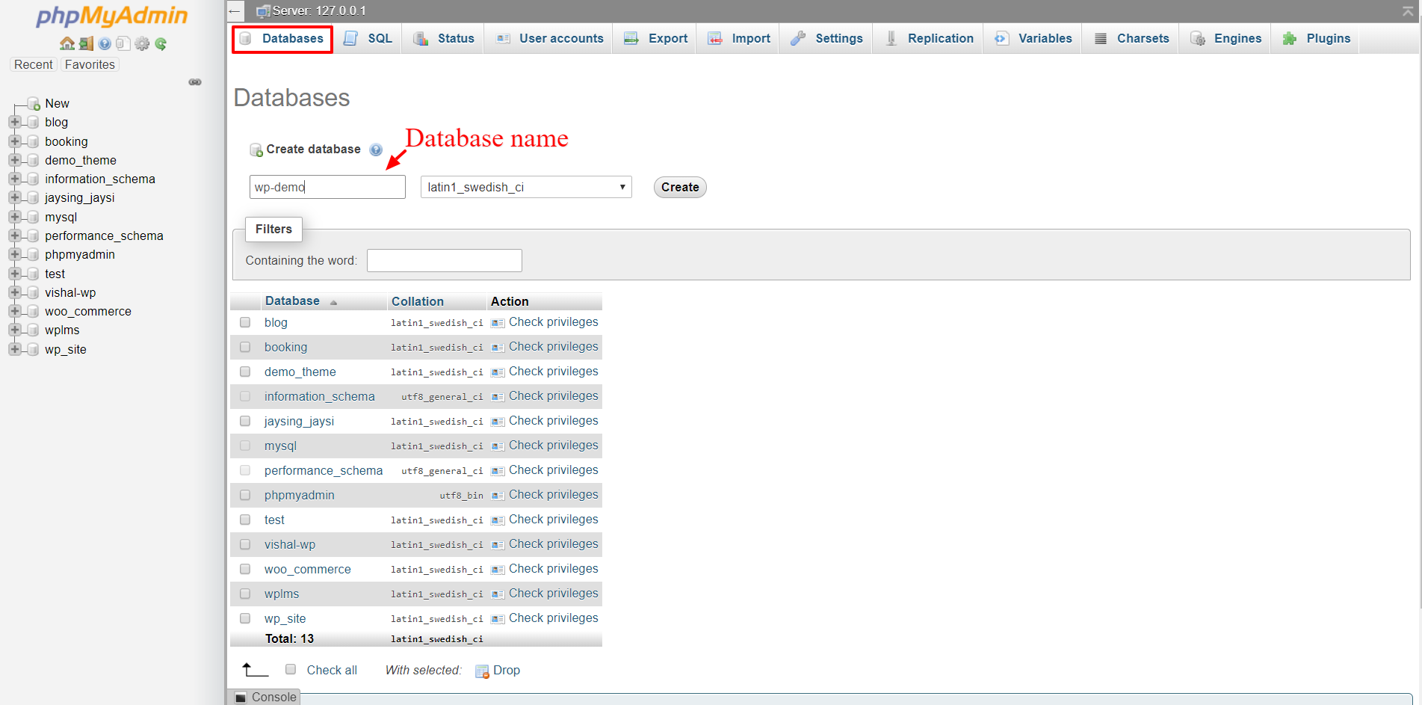1422x705 pixels.
Task: Open phpMyAdmin documentation question-mark icon in sidebar
Action: click(105, 43)
